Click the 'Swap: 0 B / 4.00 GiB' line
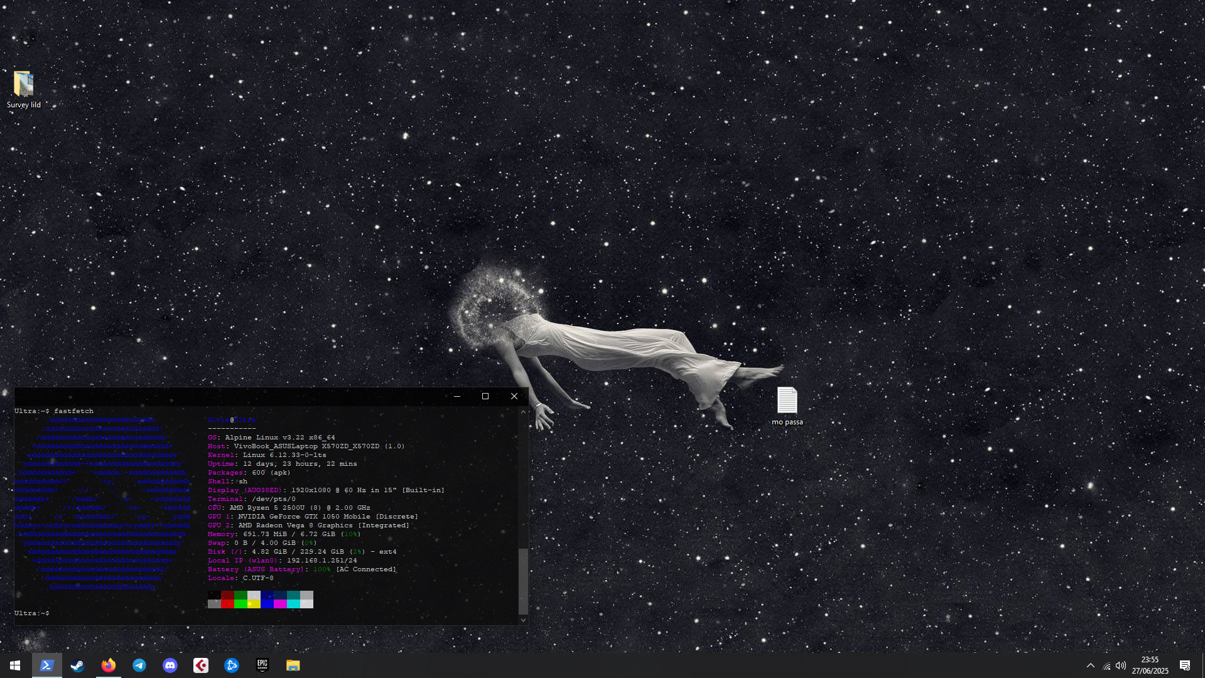 coord(262,543)
